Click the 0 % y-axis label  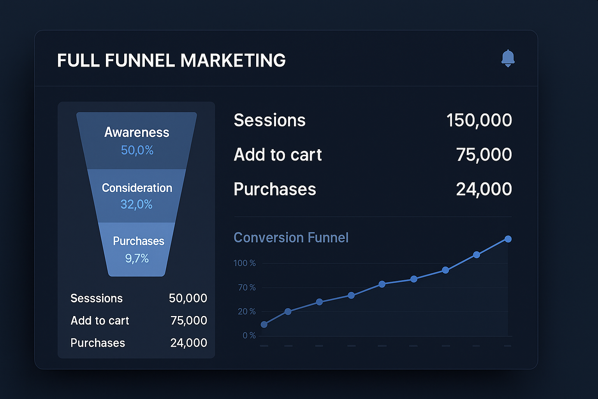click(x=249, y=335)
